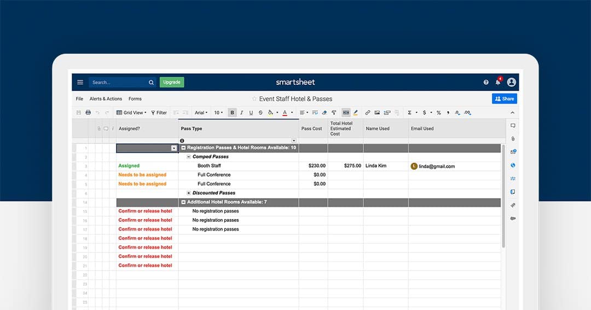Toggle bold formatting

[x=232, y=113]
